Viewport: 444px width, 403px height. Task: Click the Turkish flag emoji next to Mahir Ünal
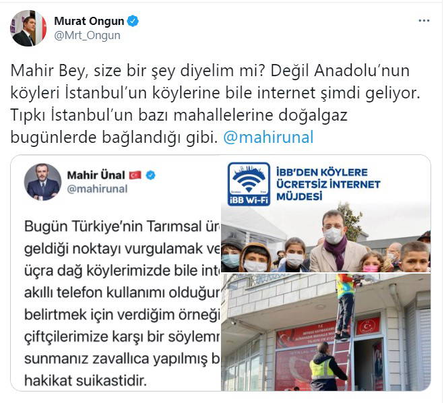[135, 175]
